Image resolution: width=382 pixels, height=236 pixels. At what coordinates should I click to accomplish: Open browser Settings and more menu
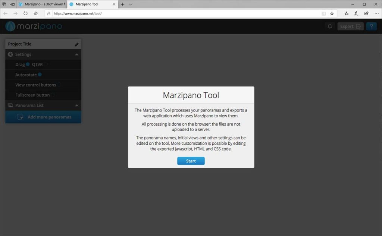click(x=376, y=13)
